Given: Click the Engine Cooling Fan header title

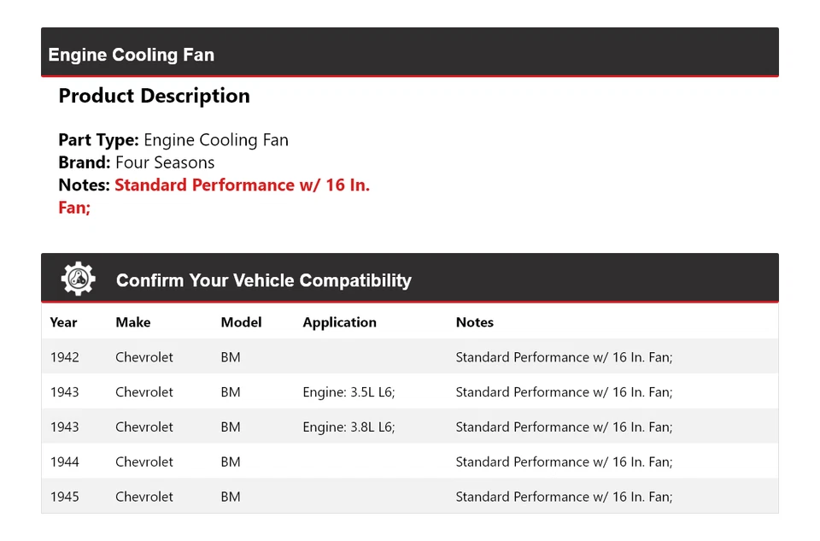Looking at the screenshot, I should [x=131, y=55].
